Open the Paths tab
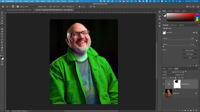 [x=164, y=68]
